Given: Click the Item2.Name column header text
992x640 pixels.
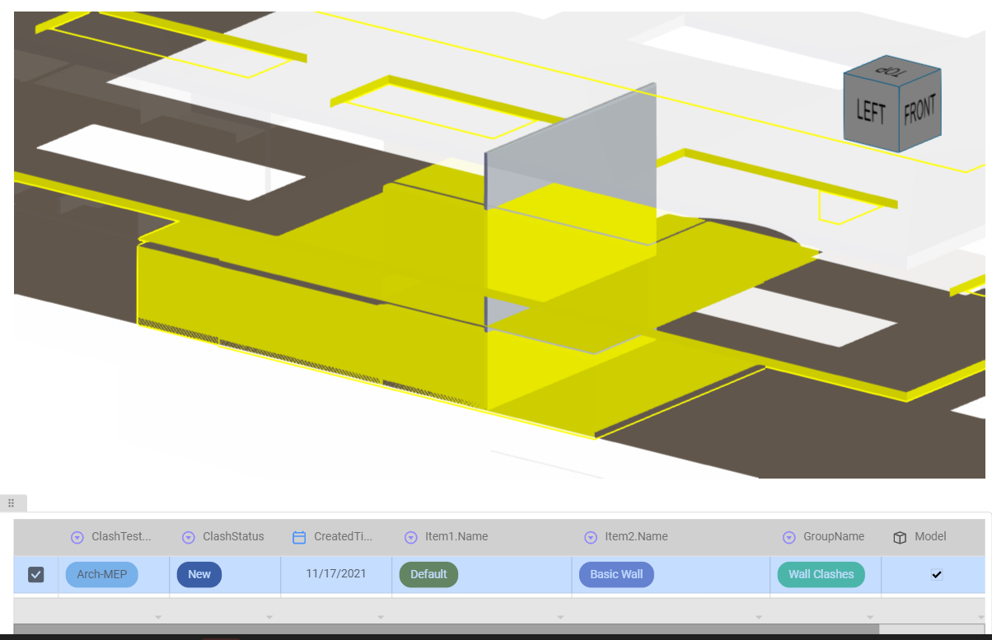Looking at the screenshot, I should 636,536.
